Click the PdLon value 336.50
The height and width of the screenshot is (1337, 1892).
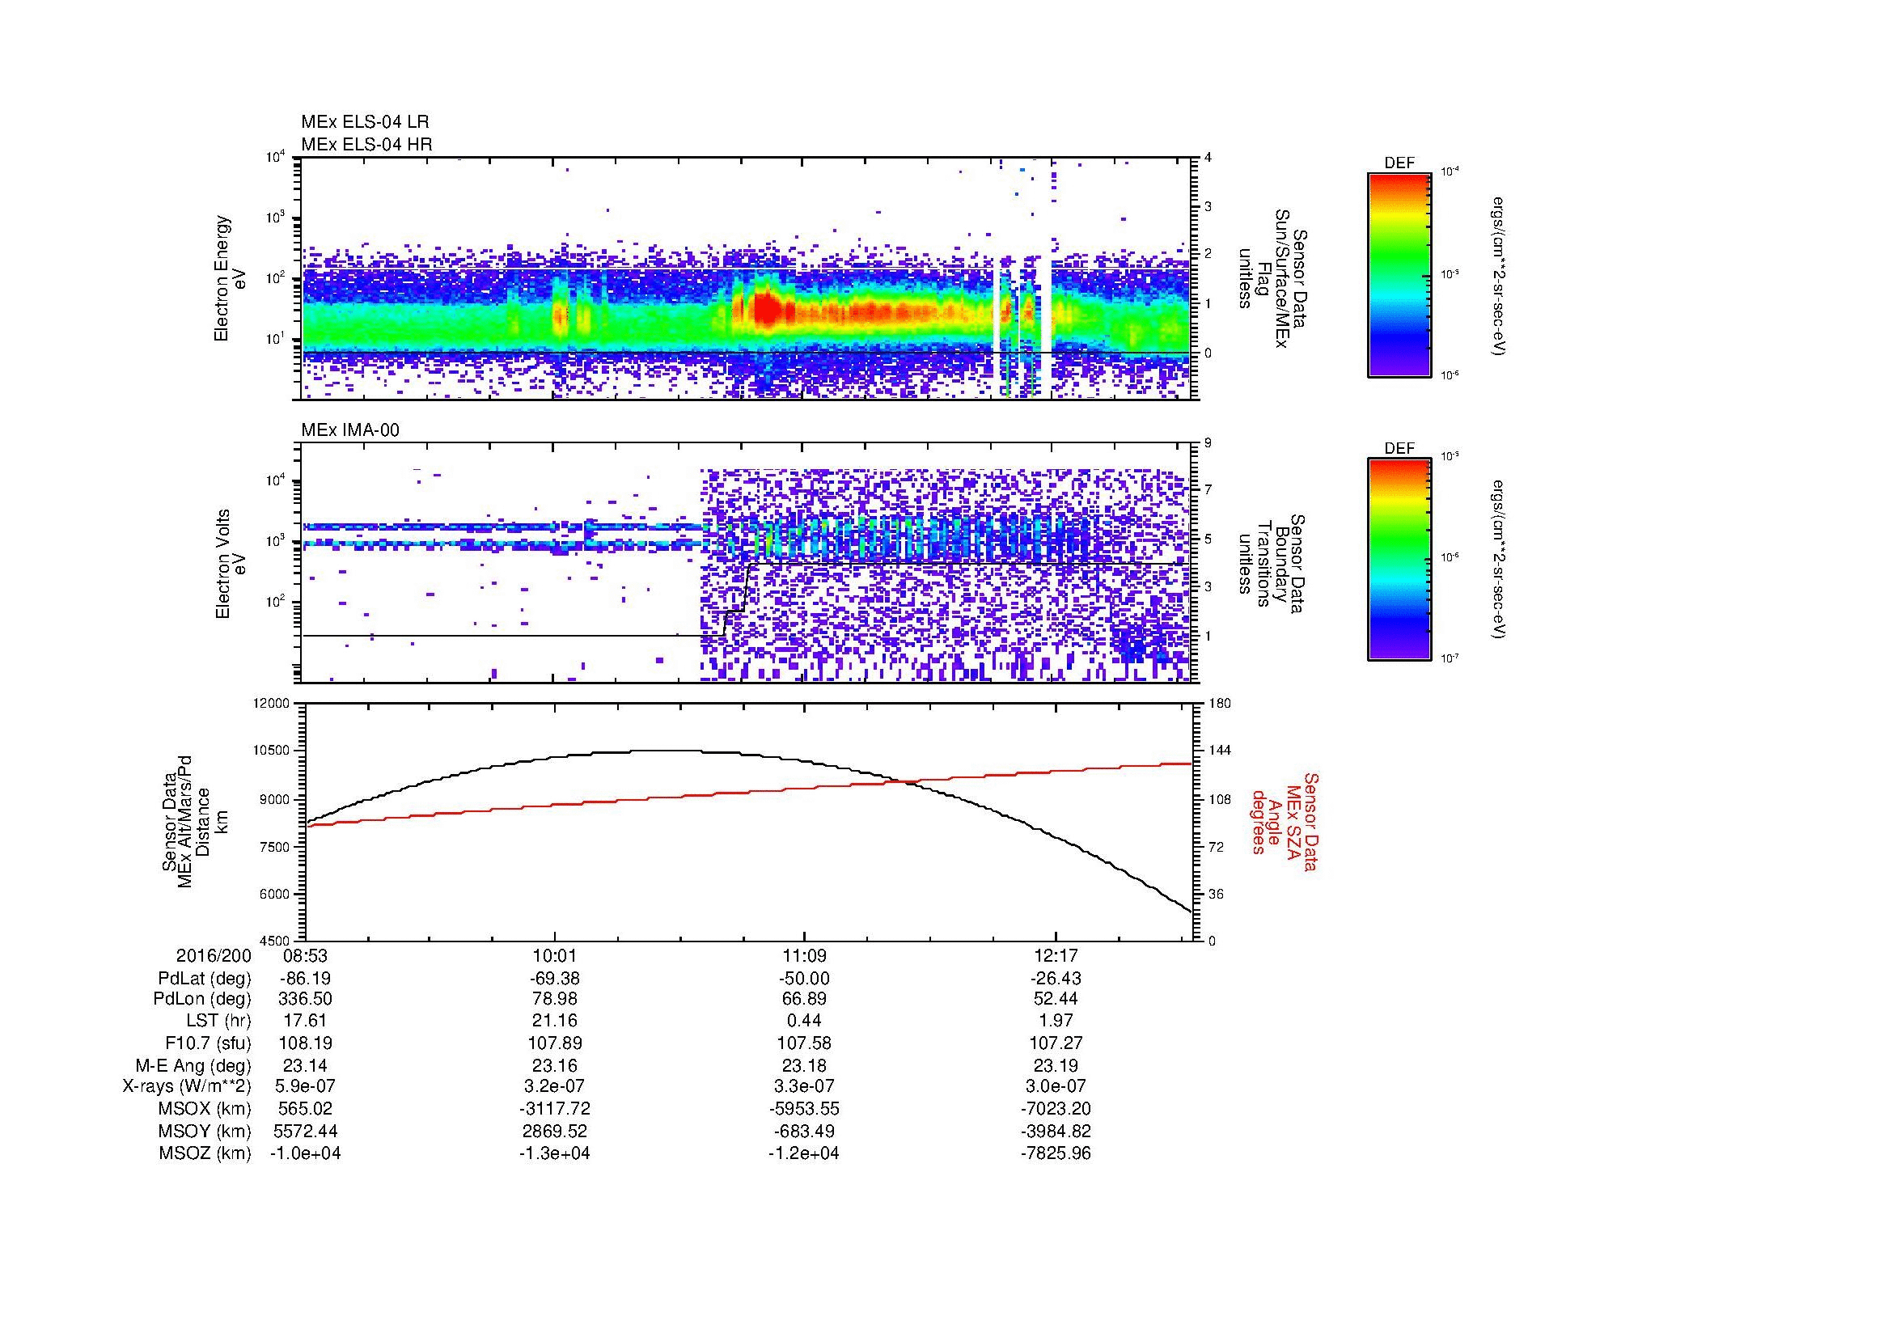coord(305,999)
